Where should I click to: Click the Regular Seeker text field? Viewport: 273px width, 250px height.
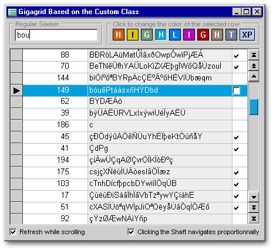(x=56, y=35)
